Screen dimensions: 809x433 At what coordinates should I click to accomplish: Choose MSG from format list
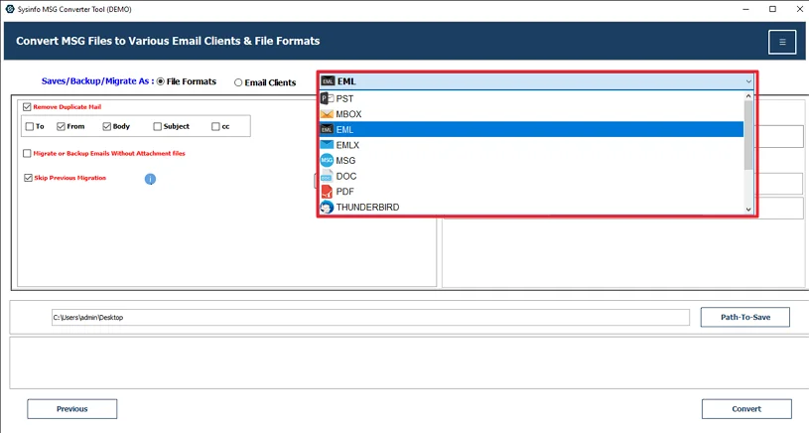tap(531, 161)
